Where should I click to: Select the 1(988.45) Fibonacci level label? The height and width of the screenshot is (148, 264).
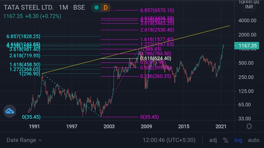pyautogui.click(x=151, y=49)
